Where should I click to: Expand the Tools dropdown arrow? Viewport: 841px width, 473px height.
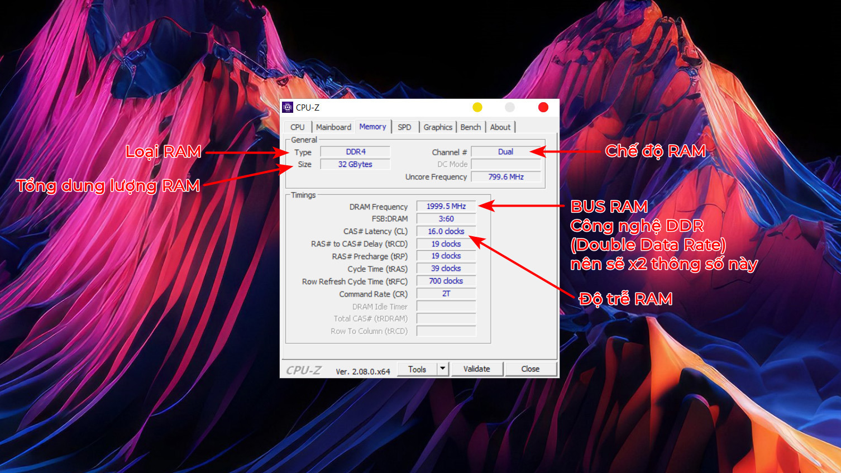pyautogui.click(x=443, y=369)
